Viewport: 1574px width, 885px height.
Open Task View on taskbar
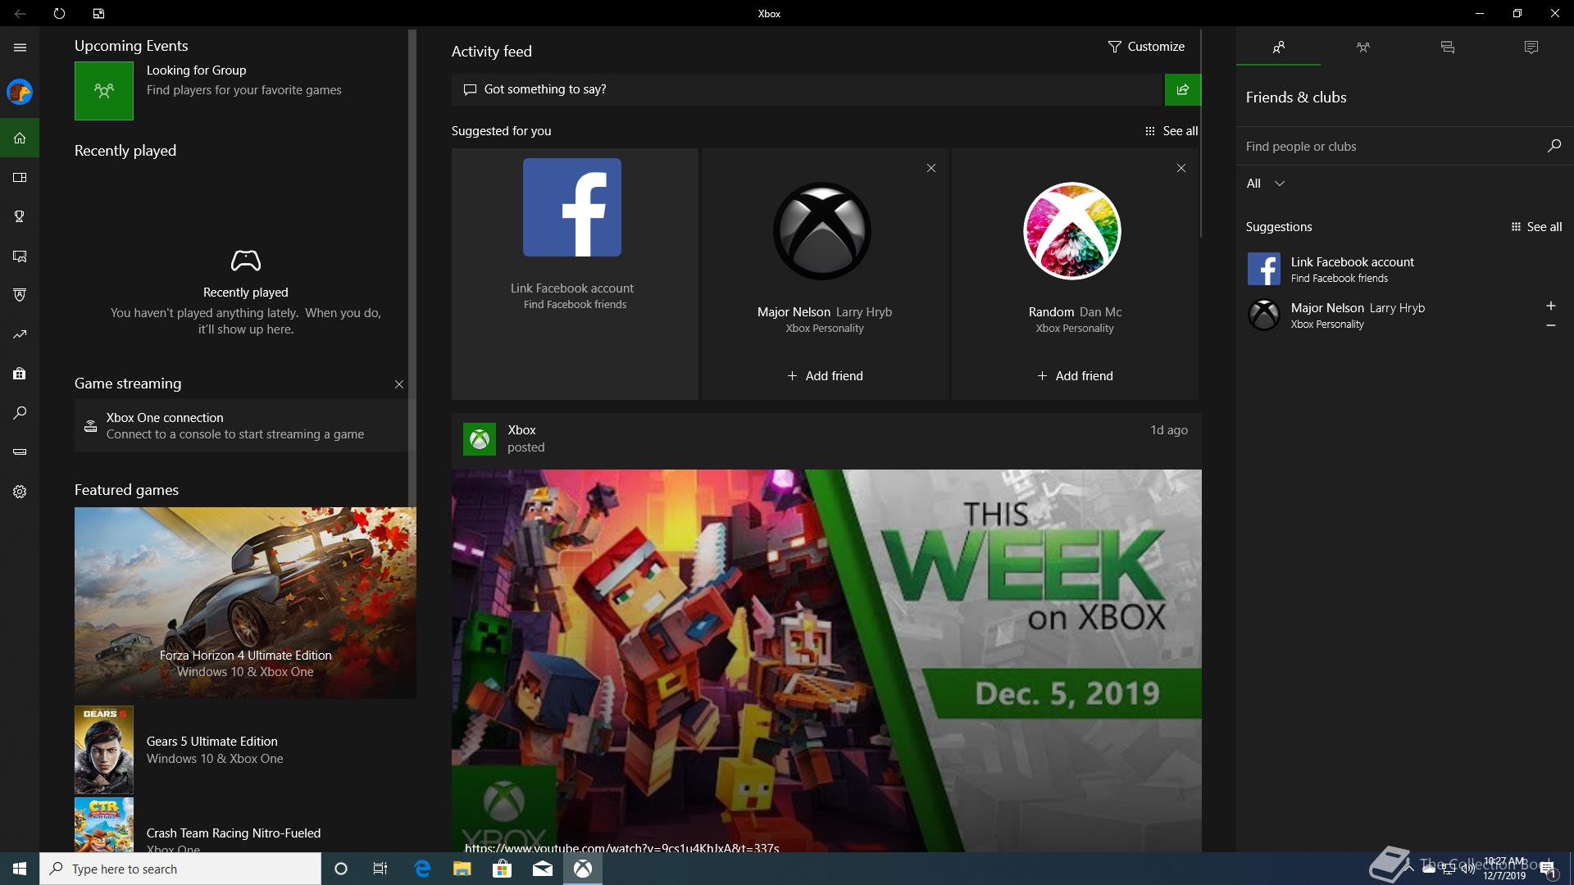(380, 869)
